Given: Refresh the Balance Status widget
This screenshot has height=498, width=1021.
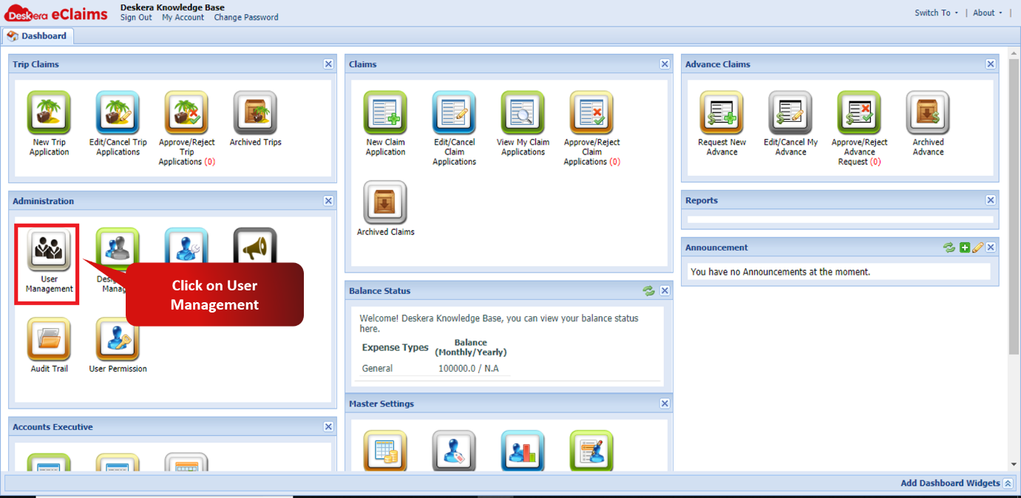Looking at the screenshot, I should click(x=648, y=290).
